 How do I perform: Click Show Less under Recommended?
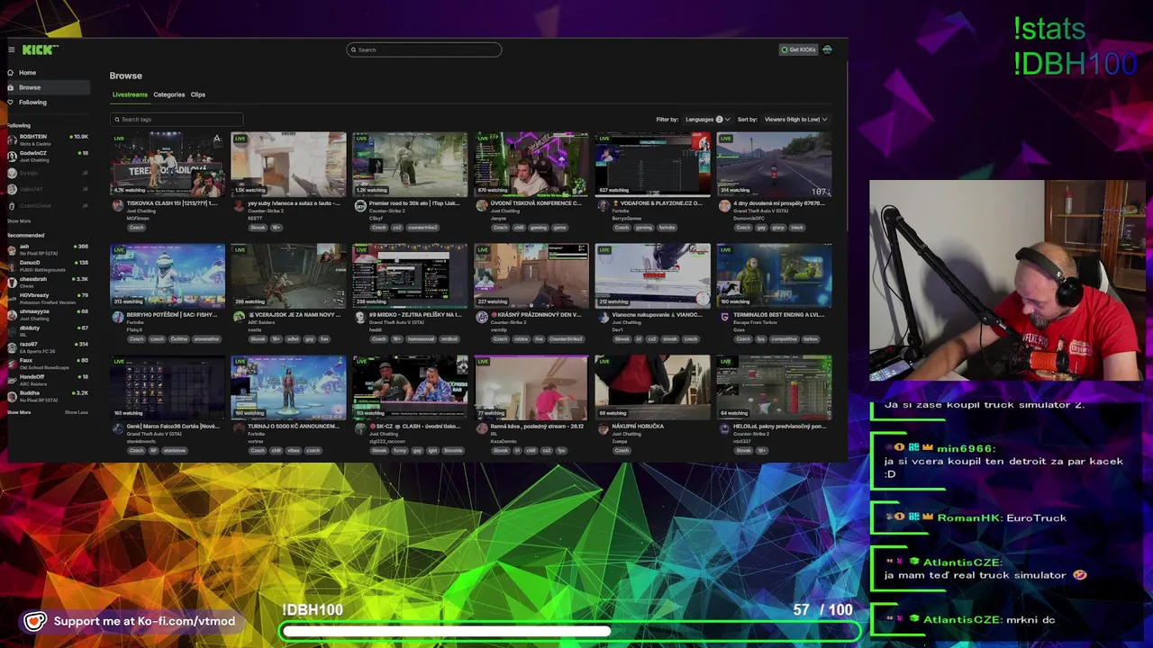click(77, 412)
